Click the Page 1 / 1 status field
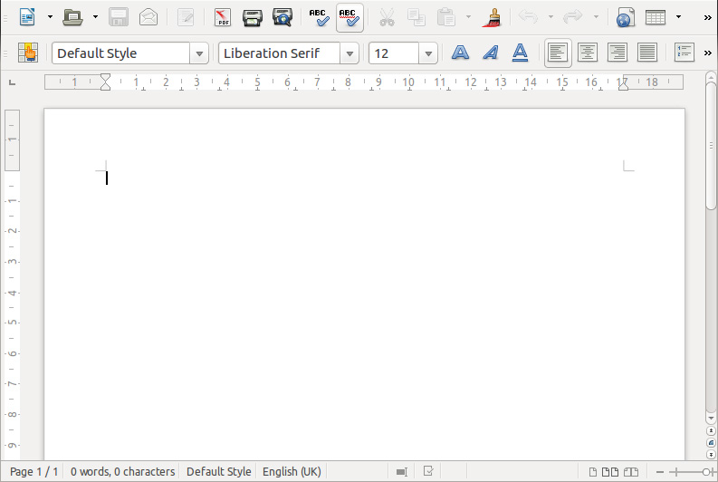The width and height of the screenshot is (718, 482). [x=34, y=471]
